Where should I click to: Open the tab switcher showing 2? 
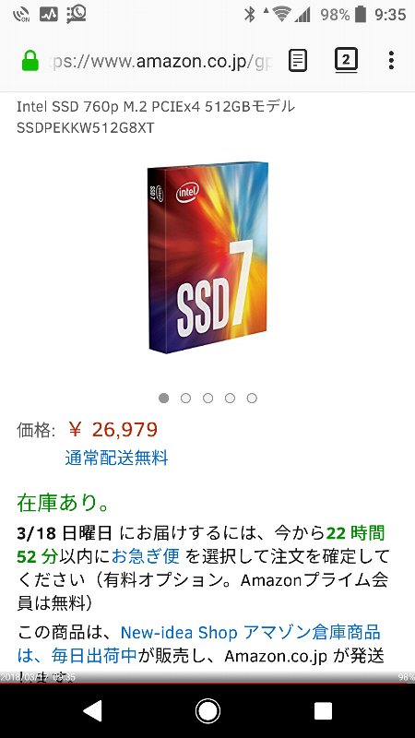coord(346,60)
